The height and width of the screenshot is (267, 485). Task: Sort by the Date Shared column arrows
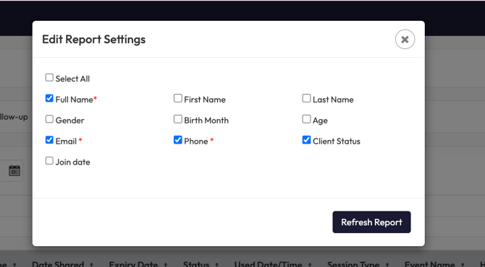tap(91, 265)
